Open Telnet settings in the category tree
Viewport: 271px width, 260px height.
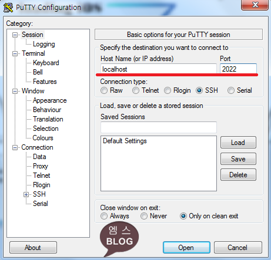[x=42, y=175]
